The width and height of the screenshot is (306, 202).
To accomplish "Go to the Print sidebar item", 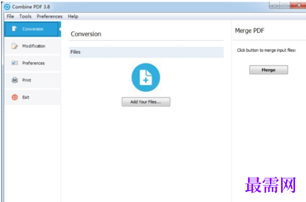I will 33,80.
